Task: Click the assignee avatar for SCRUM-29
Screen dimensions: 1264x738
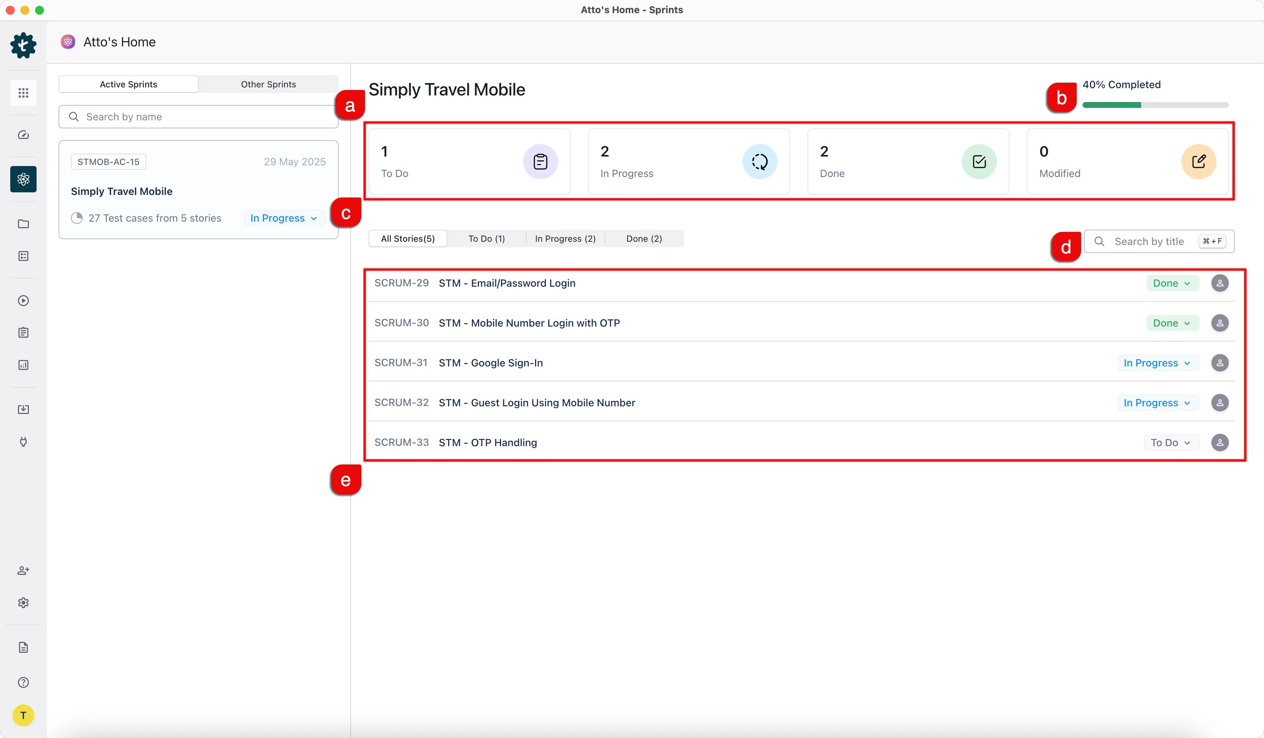Action: [1219, 283]
